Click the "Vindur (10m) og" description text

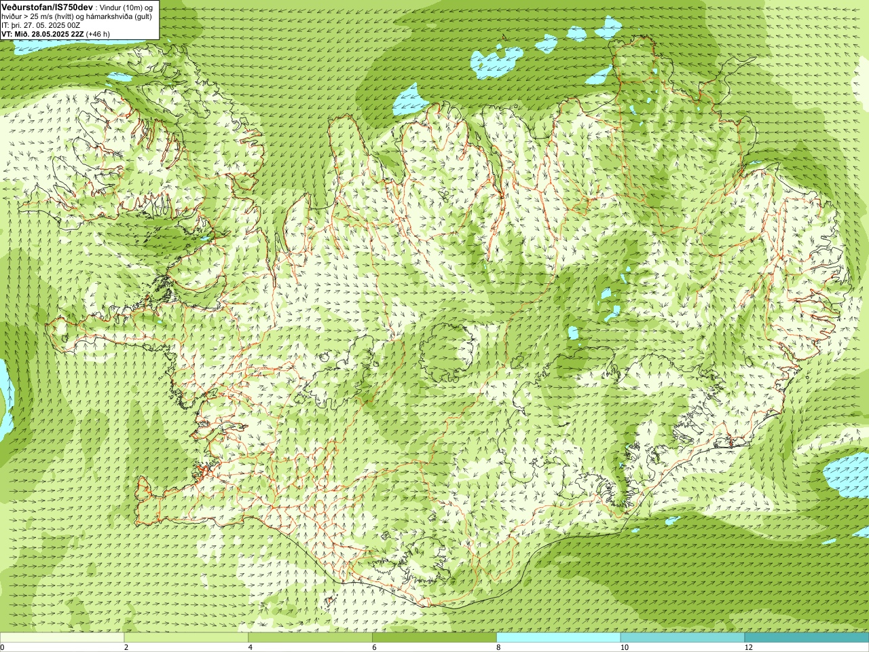pyautogui.click(x=126, y=7)
